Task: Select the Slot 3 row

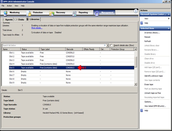Action: 72,60
